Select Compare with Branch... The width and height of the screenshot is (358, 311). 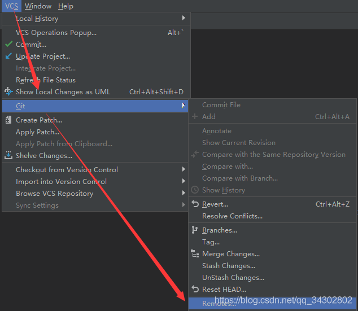[x=272, y=178]
